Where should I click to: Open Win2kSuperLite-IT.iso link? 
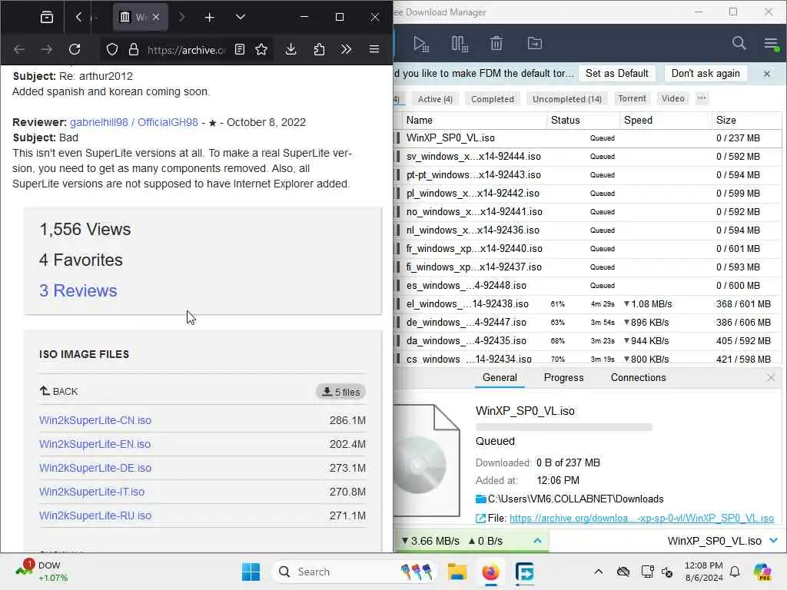point(92,492)
